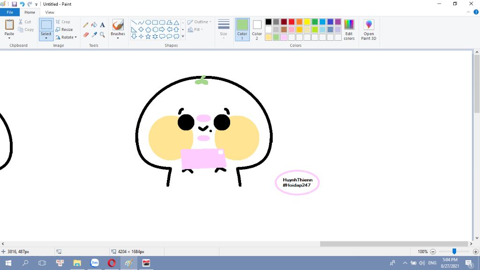
Task: Choose the Curve shape
Action: 141,22
